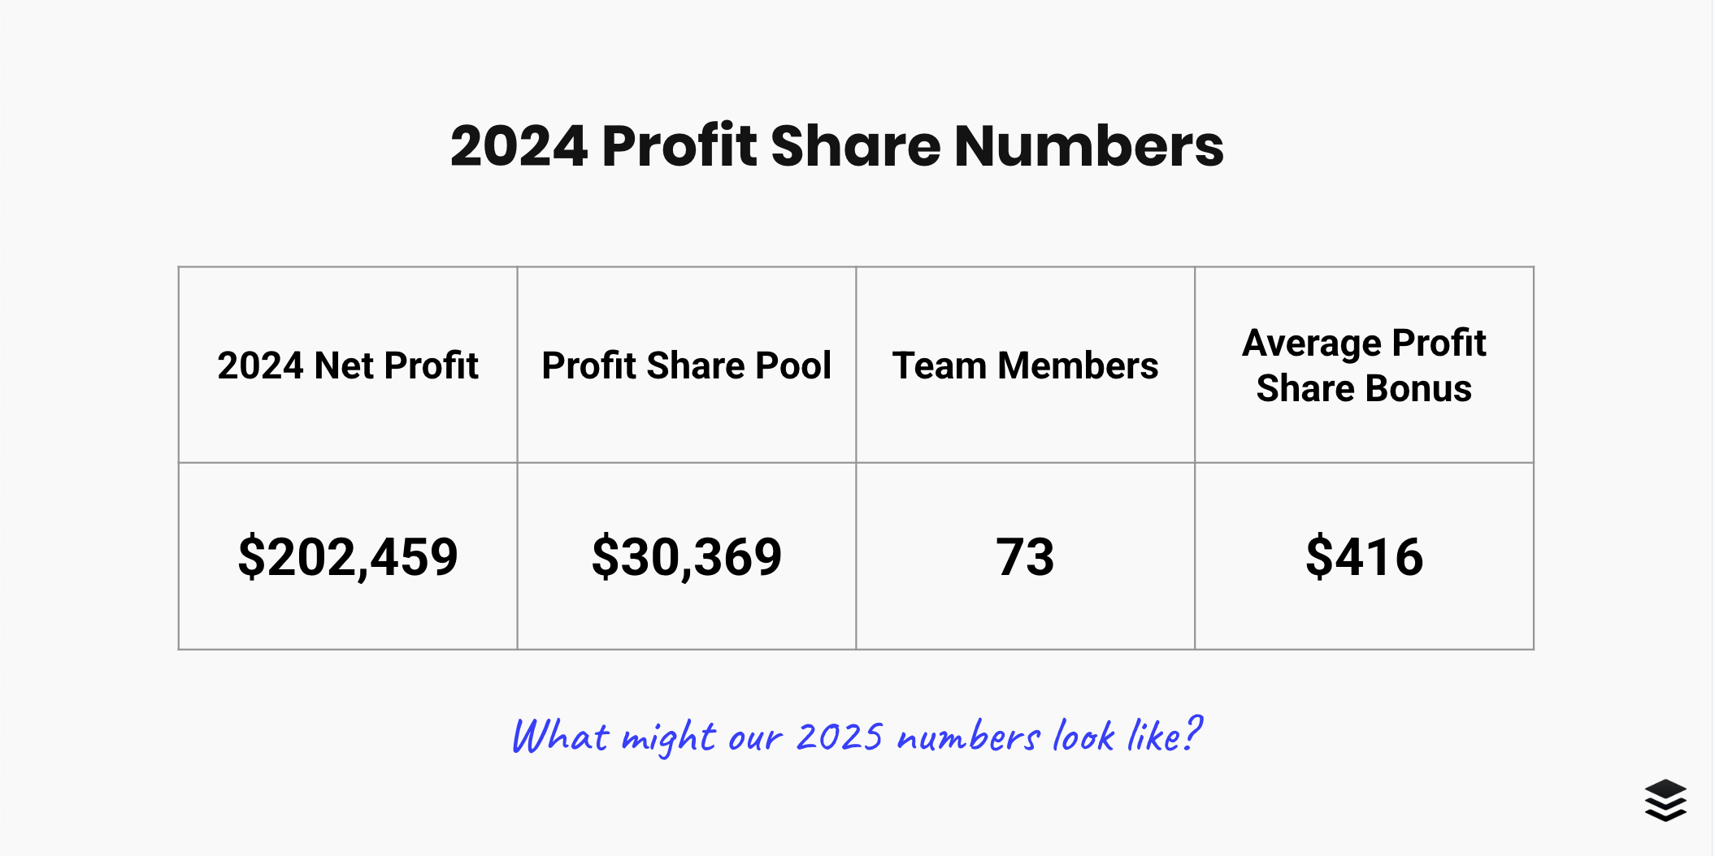
Task: Click the handwritten 2025 numbers question
Action: (x=857, y=736)
